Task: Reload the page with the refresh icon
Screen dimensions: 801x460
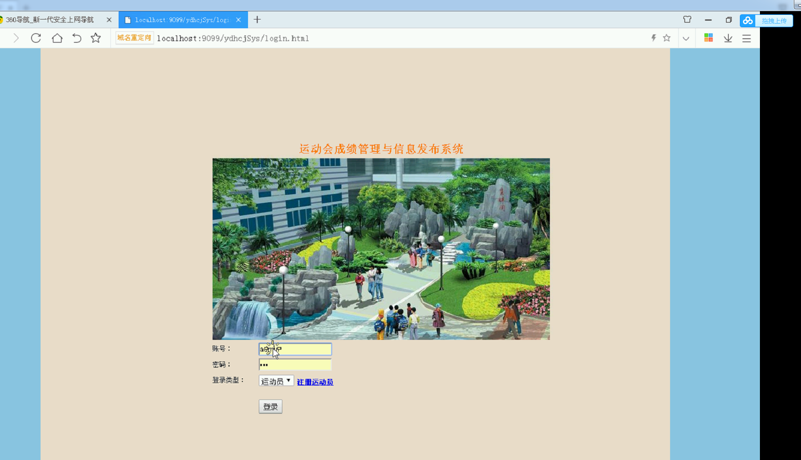Action: pyautogui.click(x=36, y=38)
